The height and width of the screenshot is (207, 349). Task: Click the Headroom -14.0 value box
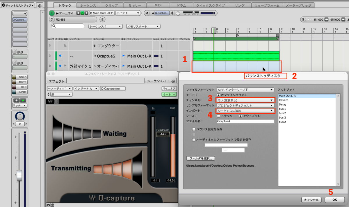tap(163, 134)
